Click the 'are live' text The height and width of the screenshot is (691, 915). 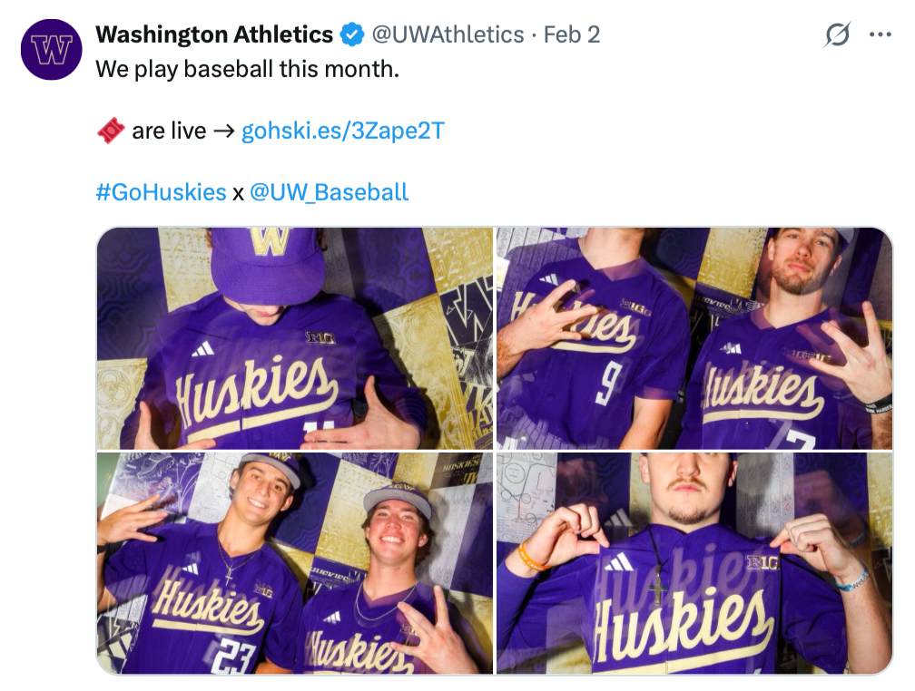(x=169, y=131)
